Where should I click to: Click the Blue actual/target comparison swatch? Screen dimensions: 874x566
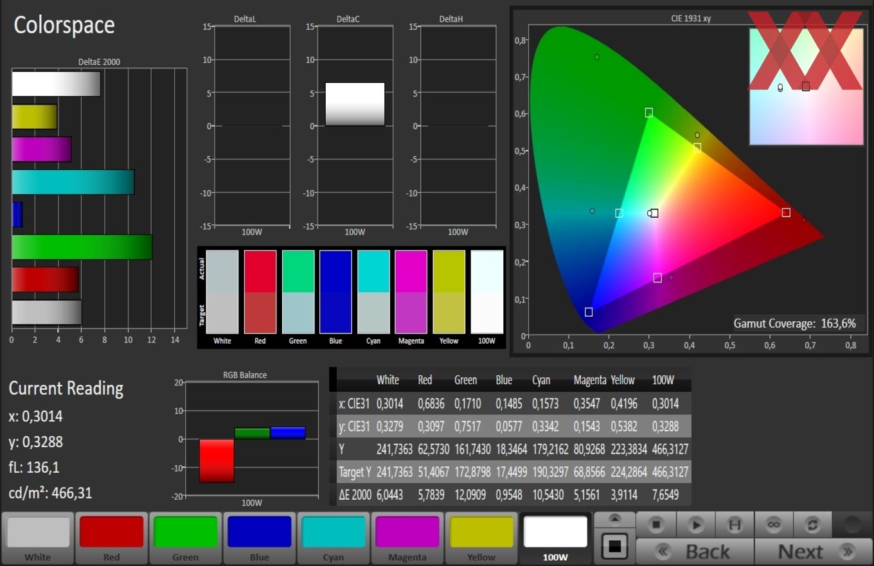[x=335, y=292]
